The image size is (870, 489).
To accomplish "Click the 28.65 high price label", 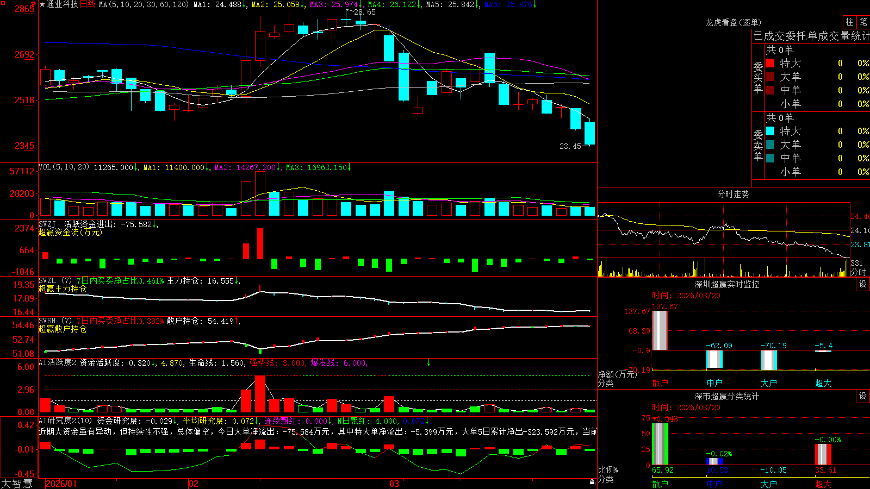I will click(x=364, y=12).
